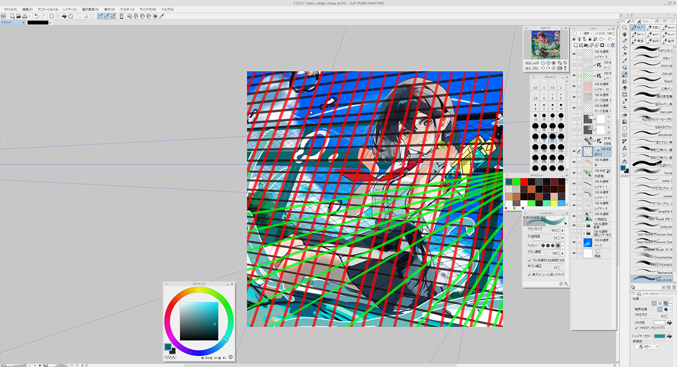Open the 表現色 カラー dropdown
This screenshot has height=367, width=677.
pyautogui.click(x=647, y=347)
